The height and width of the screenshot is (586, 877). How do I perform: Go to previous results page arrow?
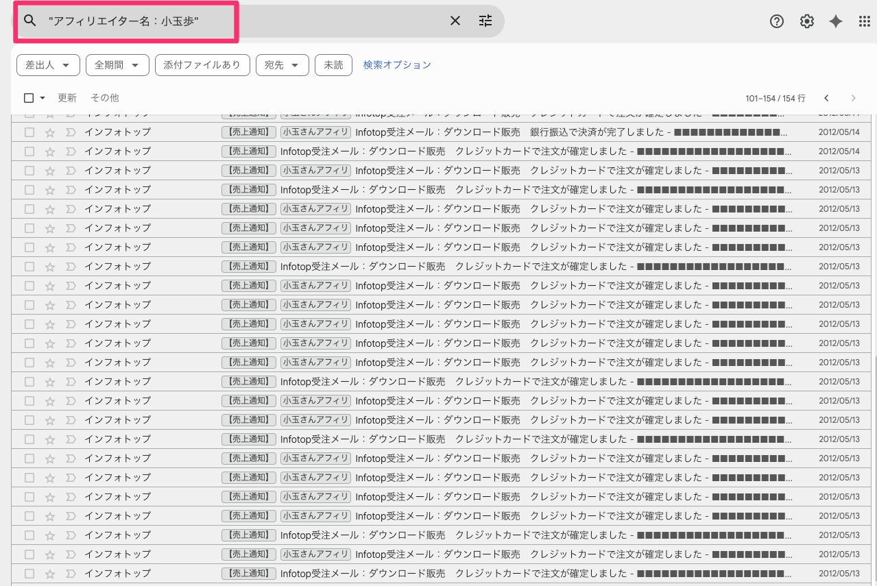pos(827,98)
